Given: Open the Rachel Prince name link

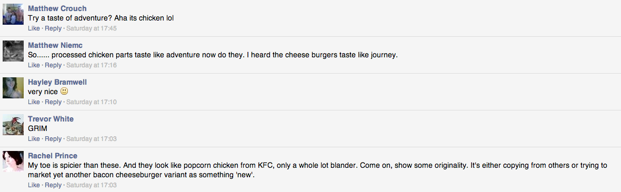Looking at the screenshot, I should coord(53,156).
